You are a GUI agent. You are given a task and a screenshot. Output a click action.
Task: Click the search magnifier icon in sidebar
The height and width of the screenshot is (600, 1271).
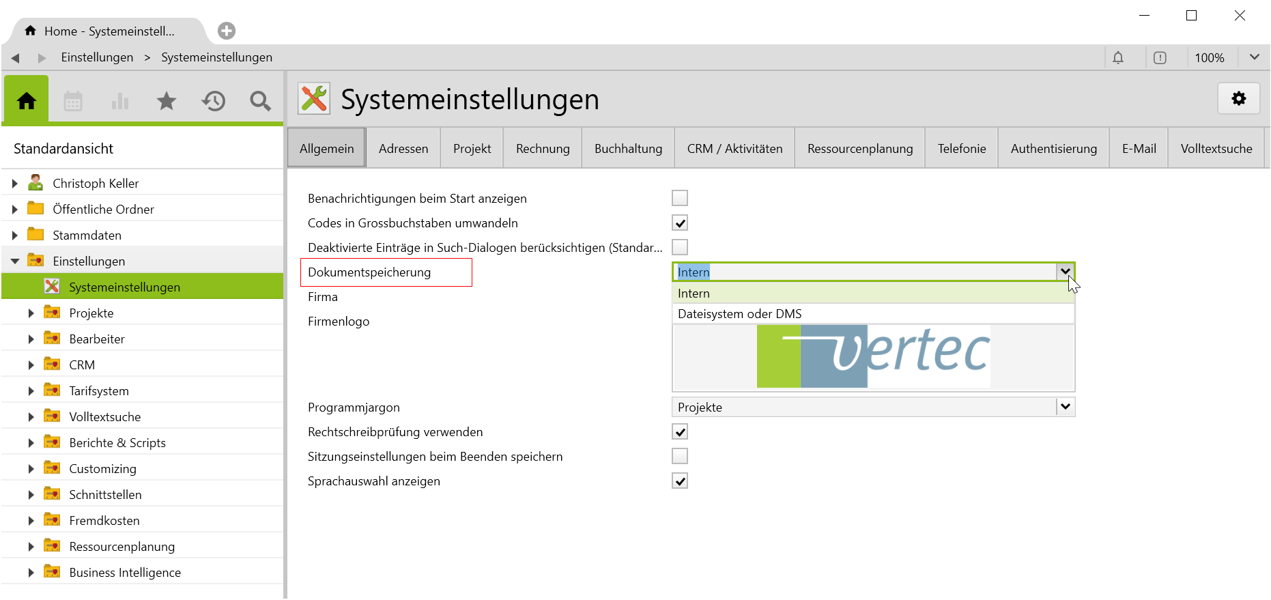tap(260, 102)
